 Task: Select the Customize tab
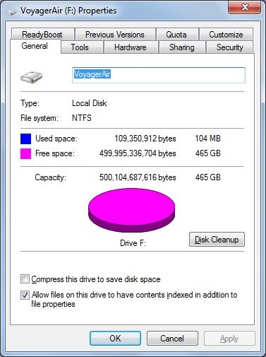pos(226,35)
